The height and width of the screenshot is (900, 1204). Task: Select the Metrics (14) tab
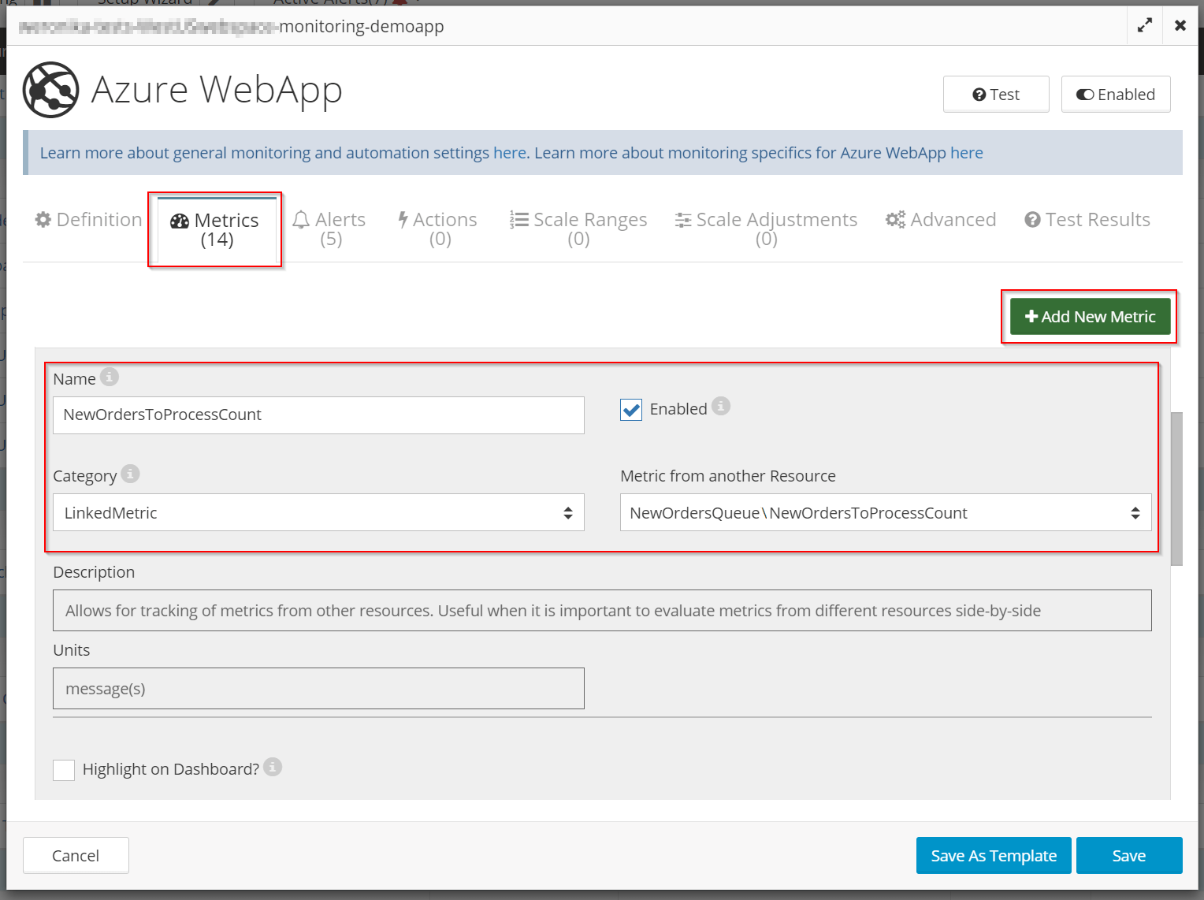[x=217, y=229]
